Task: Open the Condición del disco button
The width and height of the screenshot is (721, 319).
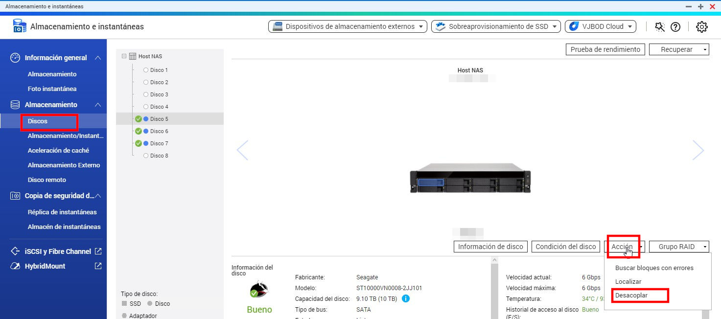Action: (x=565, y=247)
